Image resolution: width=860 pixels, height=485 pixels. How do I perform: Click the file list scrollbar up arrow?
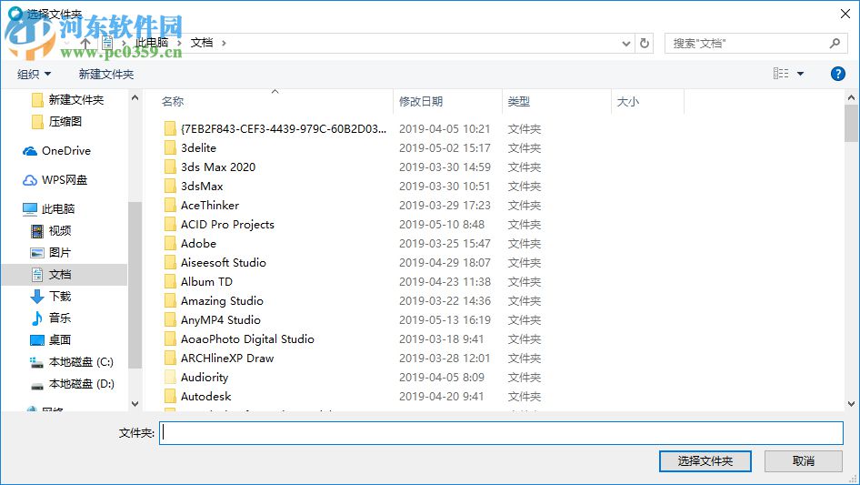pyautogui.click(x=851, y=97)
